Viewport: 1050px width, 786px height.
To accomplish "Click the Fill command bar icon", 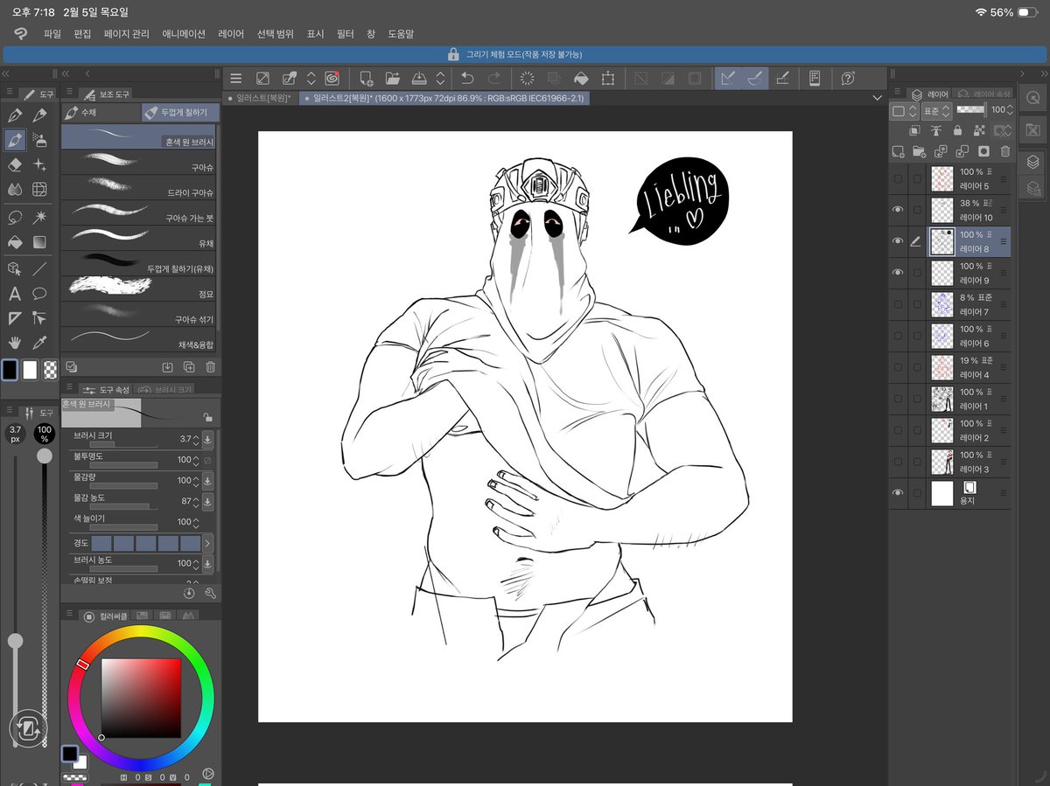I will click(x=579, y=78).
